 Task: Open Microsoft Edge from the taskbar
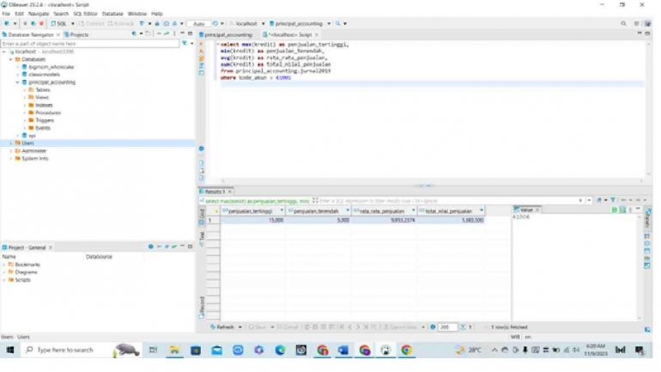coord(280,350)
